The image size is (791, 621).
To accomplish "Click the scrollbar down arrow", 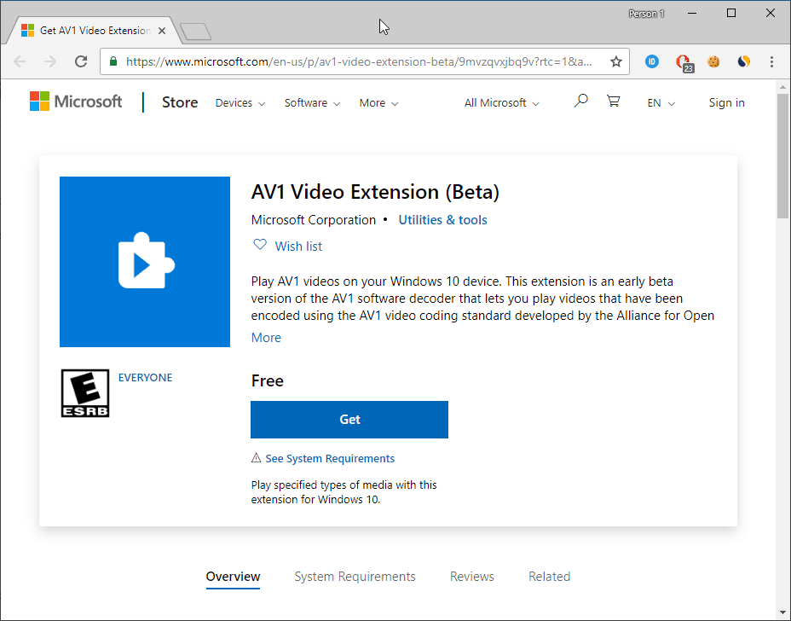I will pyautogui.click(x=782, y=613).
